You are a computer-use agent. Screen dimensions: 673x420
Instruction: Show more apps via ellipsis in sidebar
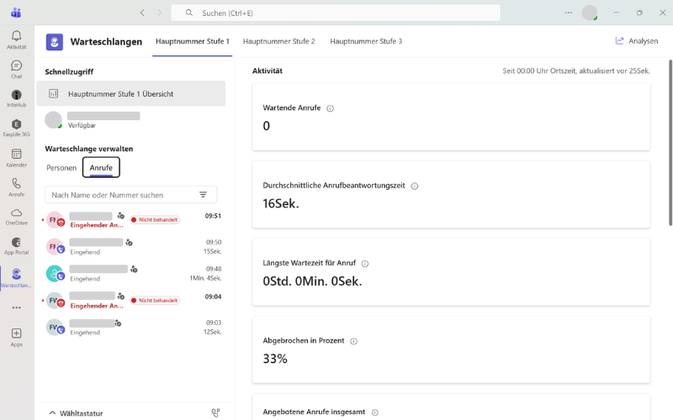click(x=16, y=307)
